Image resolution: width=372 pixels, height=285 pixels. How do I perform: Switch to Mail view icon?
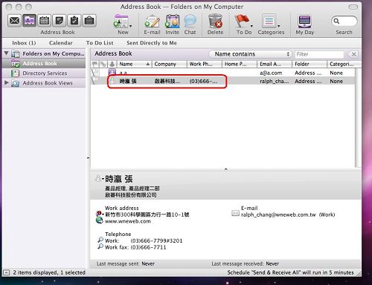pos(14,21)
